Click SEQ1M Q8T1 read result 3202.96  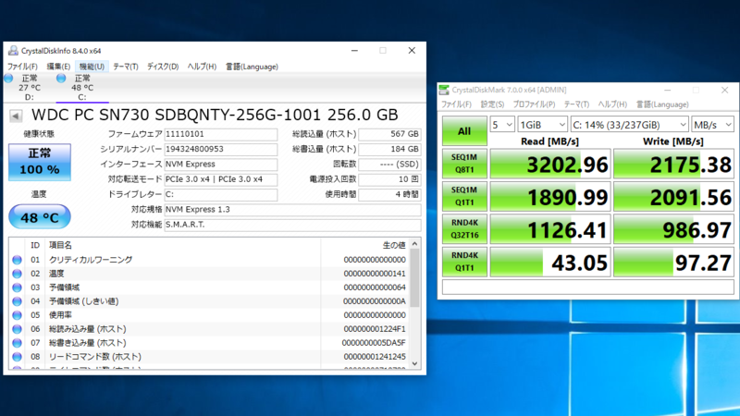[550, 164]
